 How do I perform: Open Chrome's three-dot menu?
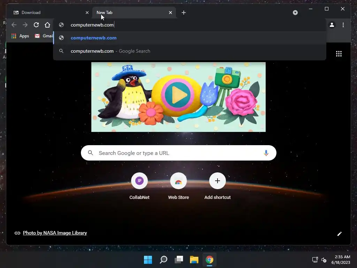[343, 25]
